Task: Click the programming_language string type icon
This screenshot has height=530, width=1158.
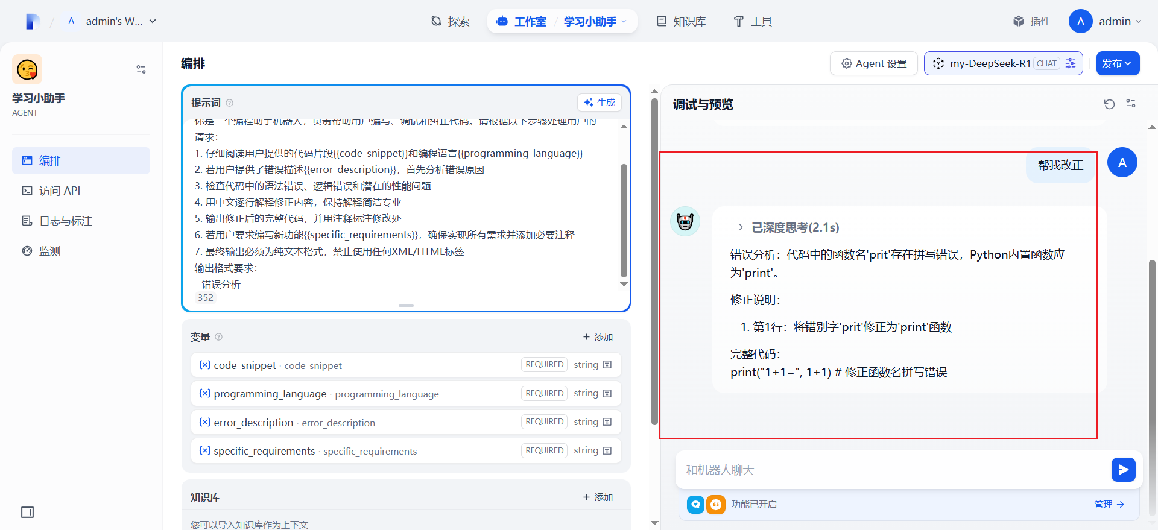Action: (607, 393)
